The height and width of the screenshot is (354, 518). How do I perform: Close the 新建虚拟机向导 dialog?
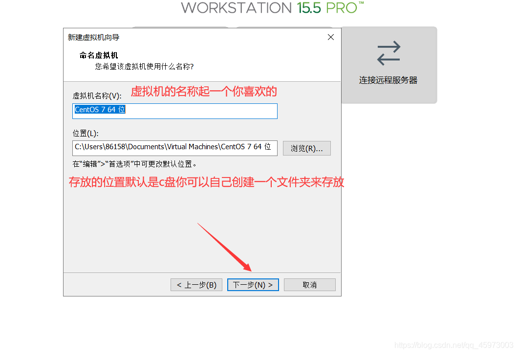tap(331, 37)
